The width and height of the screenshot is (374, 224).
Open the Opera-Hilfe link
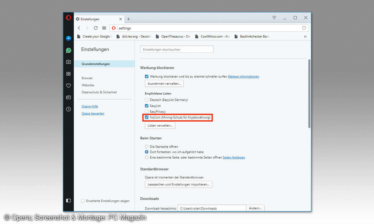[90, 106]
